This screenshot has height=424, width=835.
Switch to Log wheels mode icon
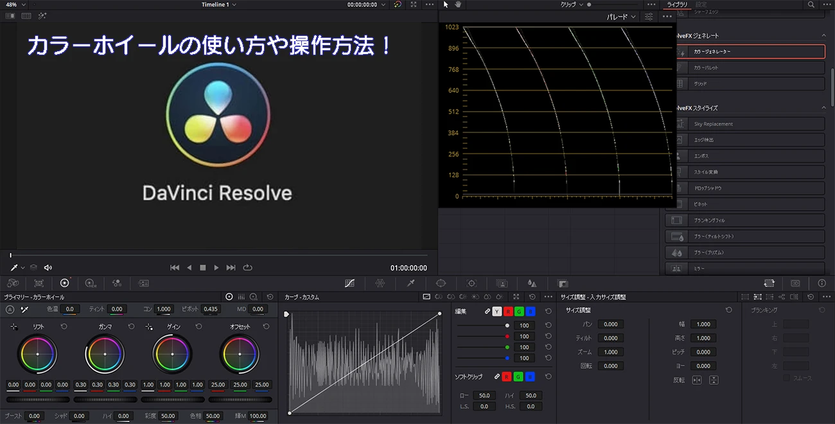pyautogui.click(x=254, y=297)
